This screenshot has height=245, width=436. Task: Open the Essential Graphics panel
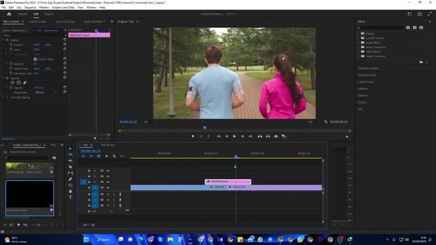368,68
